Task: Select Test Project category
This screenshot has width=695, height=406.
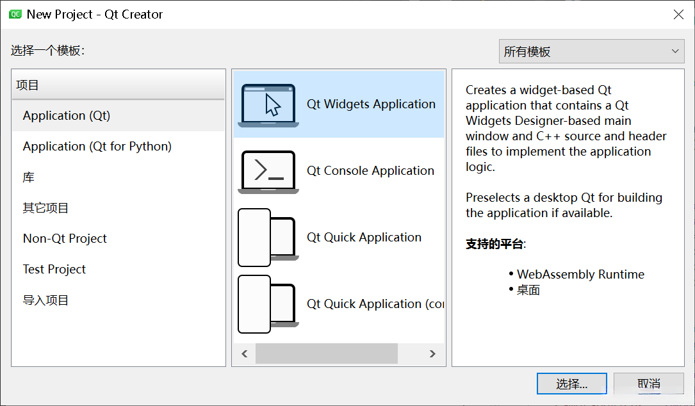Action: [119, 270]
